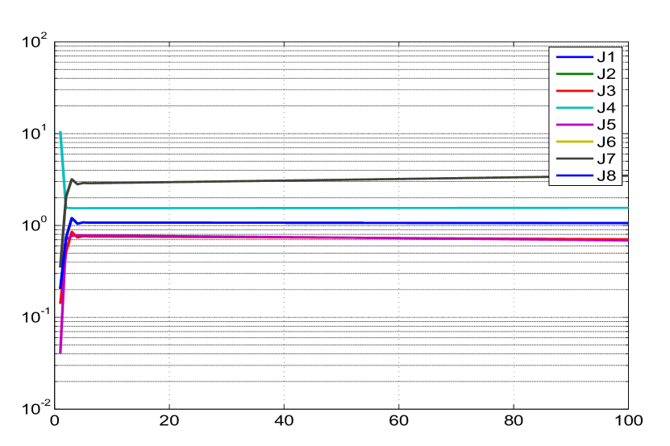Screen dimensions: 670x446
Task: Click the x-axis tick label 60
Action: point(398,420)
